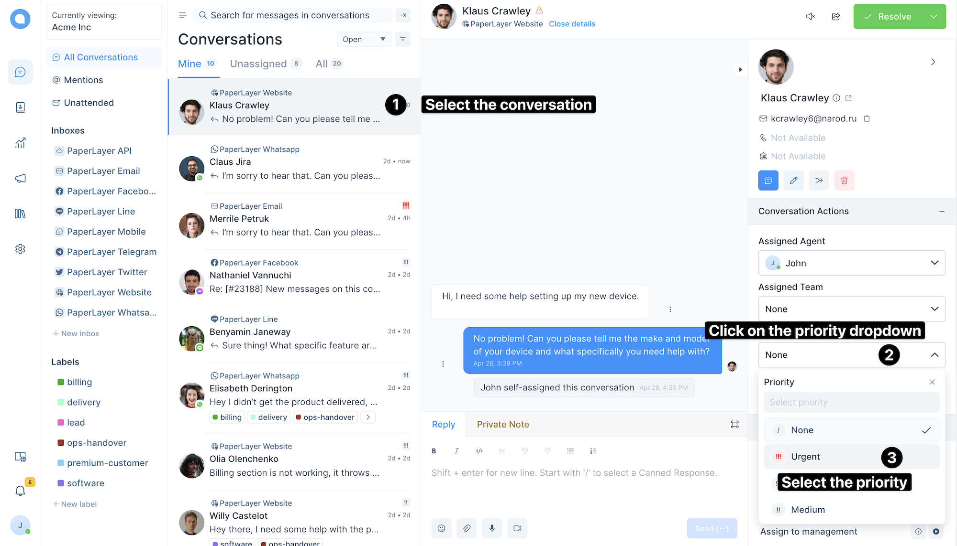Expand the Open conversations status dropdown
This screenshot has width=957, height=546.
[362, 39]
